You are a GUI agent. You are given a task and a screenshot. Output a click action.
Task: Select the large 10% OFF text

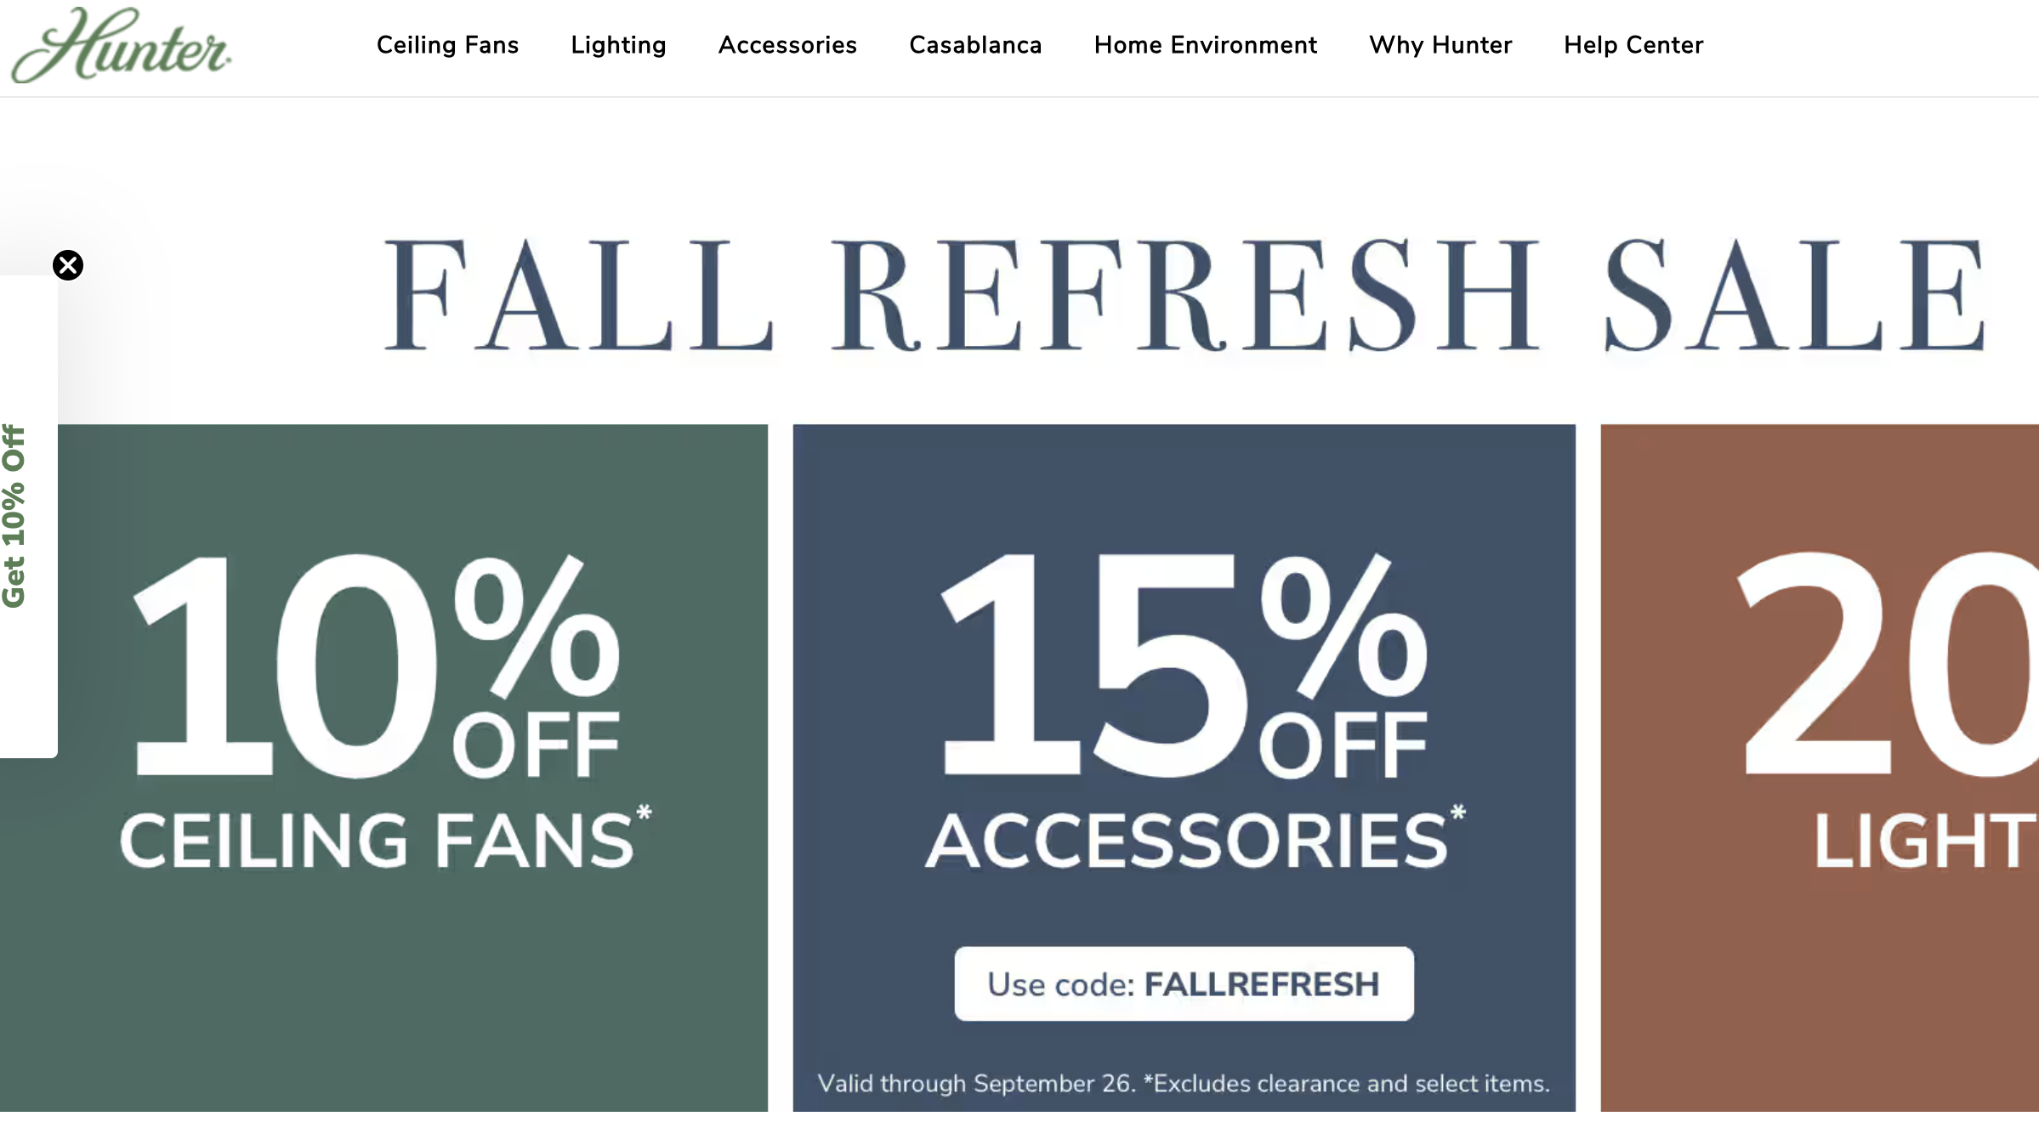376,666
